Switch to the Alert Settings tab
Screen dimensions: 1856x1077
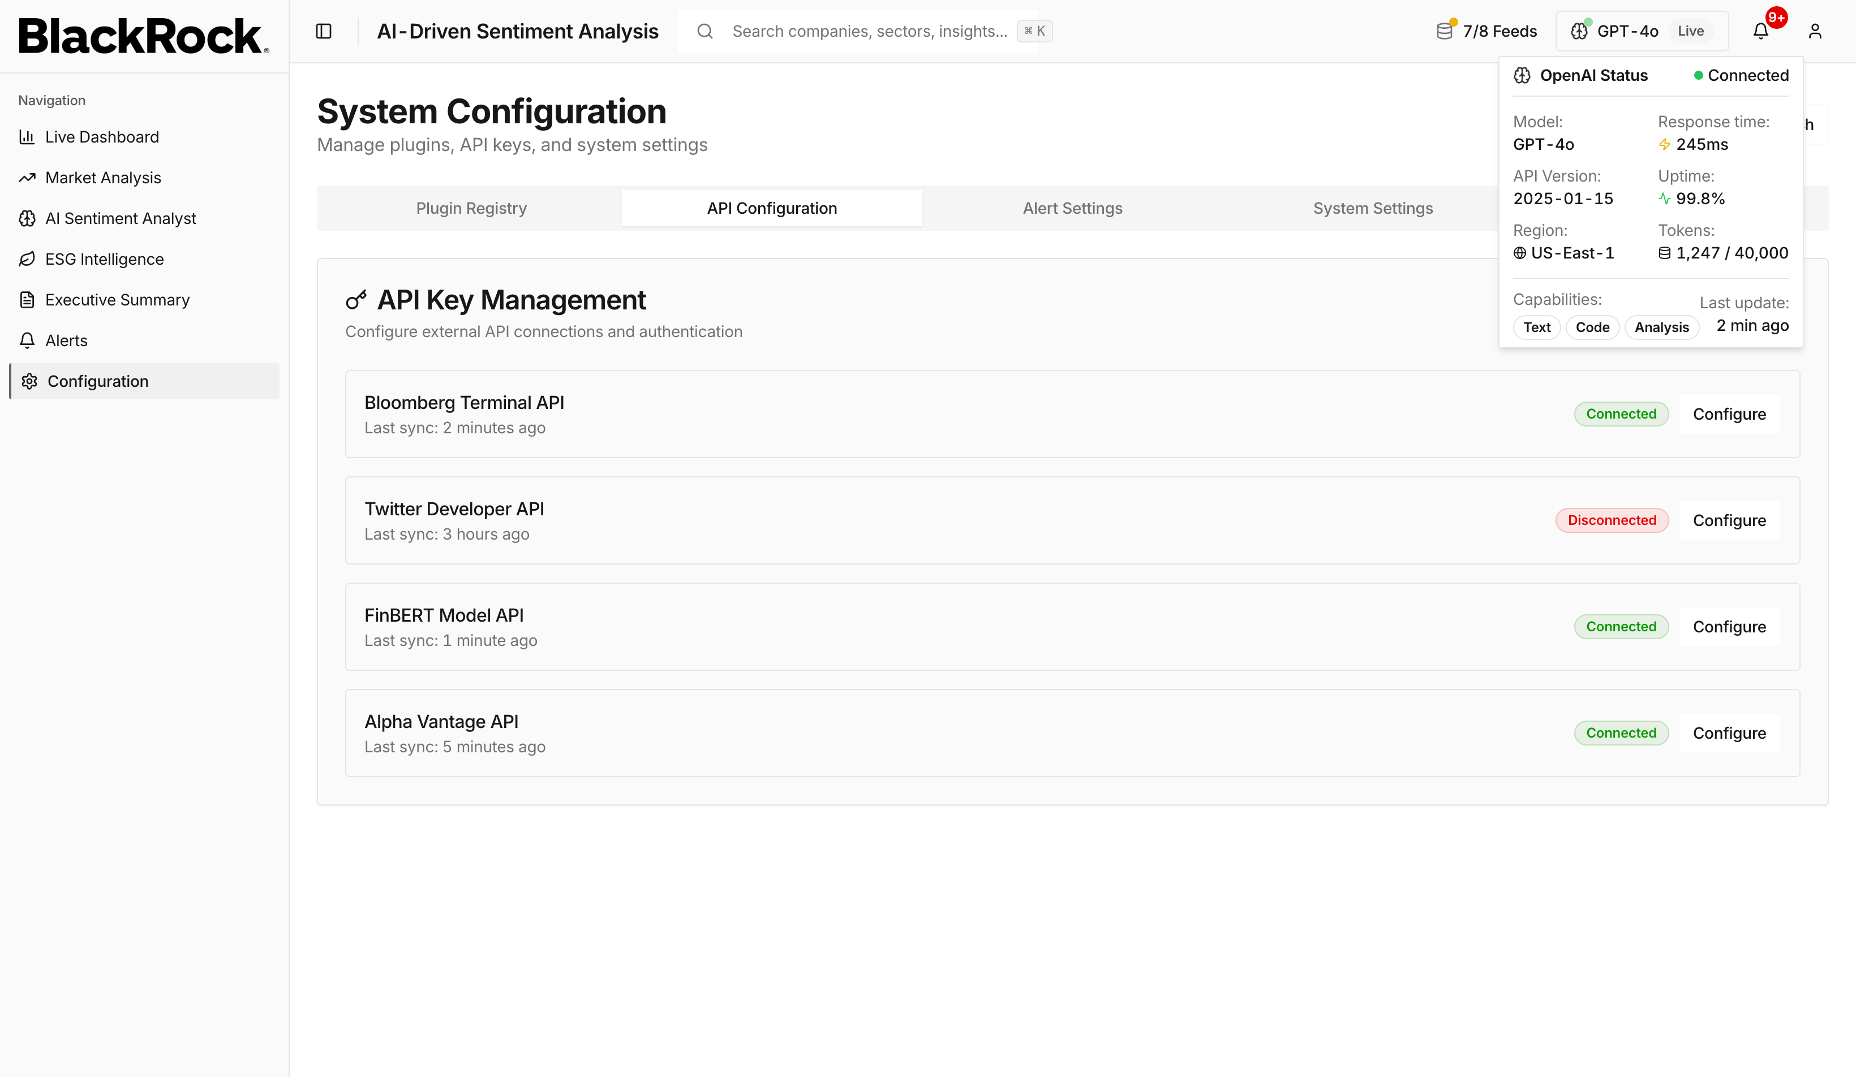point(1072,208)
